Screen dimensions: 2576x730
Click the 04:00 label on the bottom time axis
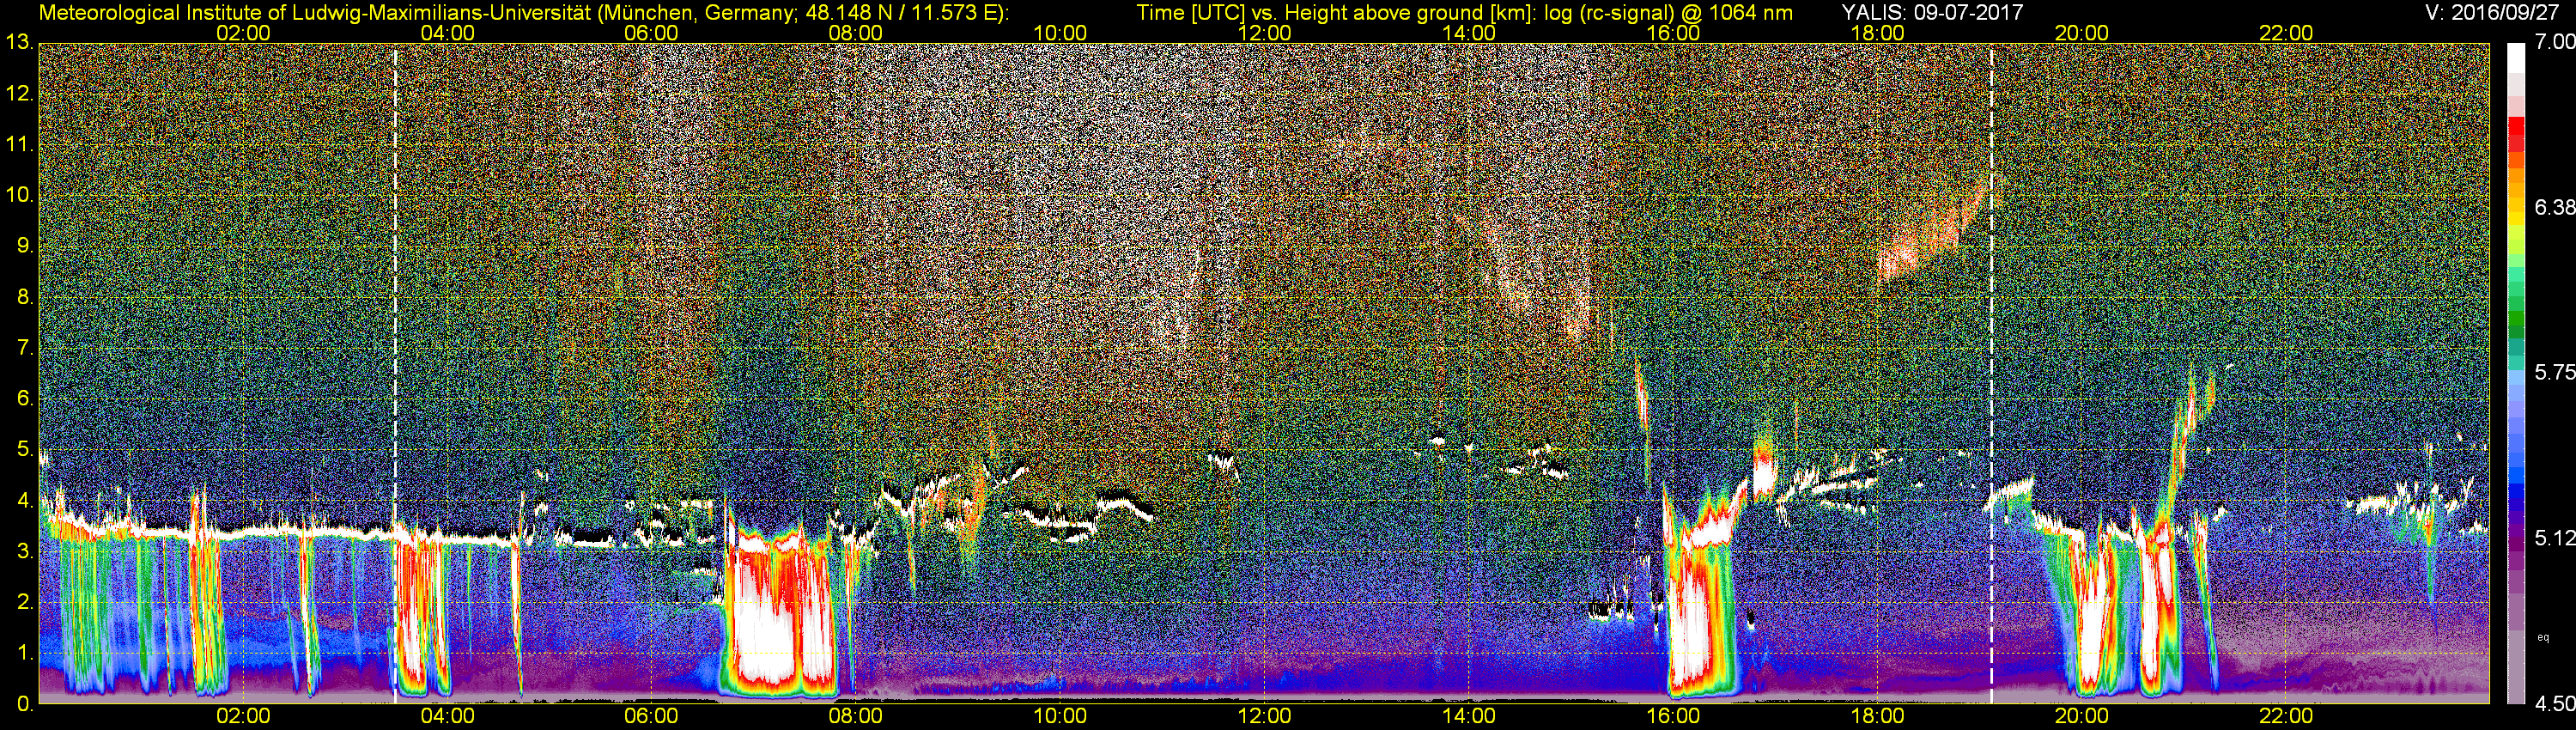click(x=447, y=716)
